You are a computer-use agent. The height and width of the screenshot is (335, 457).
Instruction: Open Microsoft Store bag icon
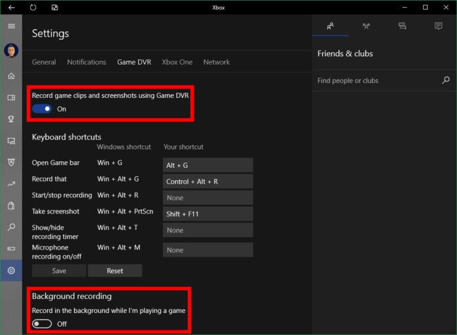pyautogui.click(x=11, y=206)
